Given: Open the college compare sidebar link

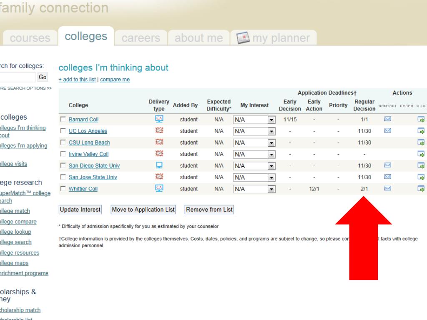Looking at the screenshot, I should [x=18, y=222].
